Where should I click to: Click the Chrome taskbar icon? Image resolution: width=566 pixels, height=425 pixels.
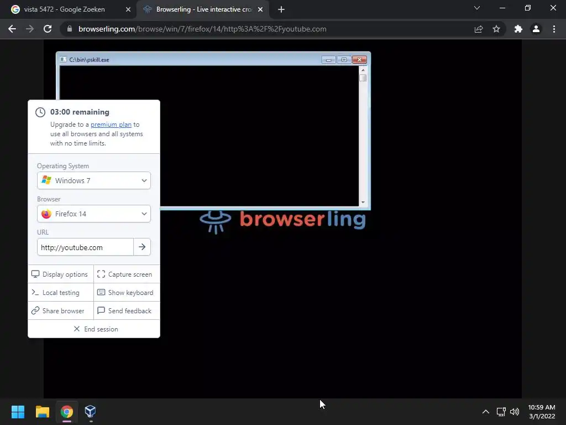click(67, 411)
